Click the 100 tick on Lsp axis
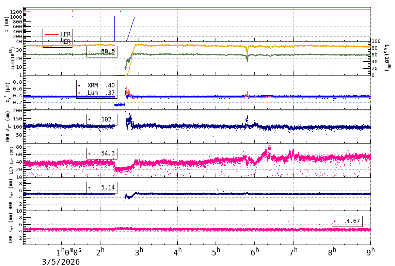395x266 pixels. (x=376, y=41)
